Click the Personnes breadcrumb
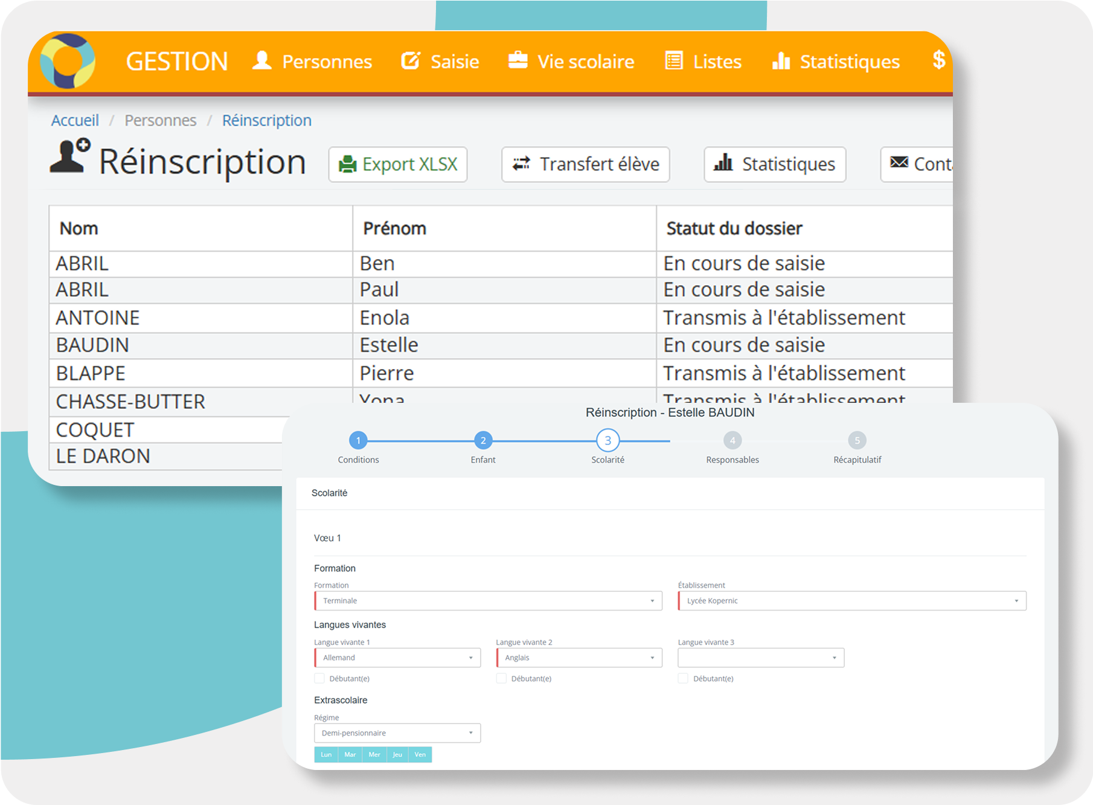The image size is (1093, 805). point(160,120)
